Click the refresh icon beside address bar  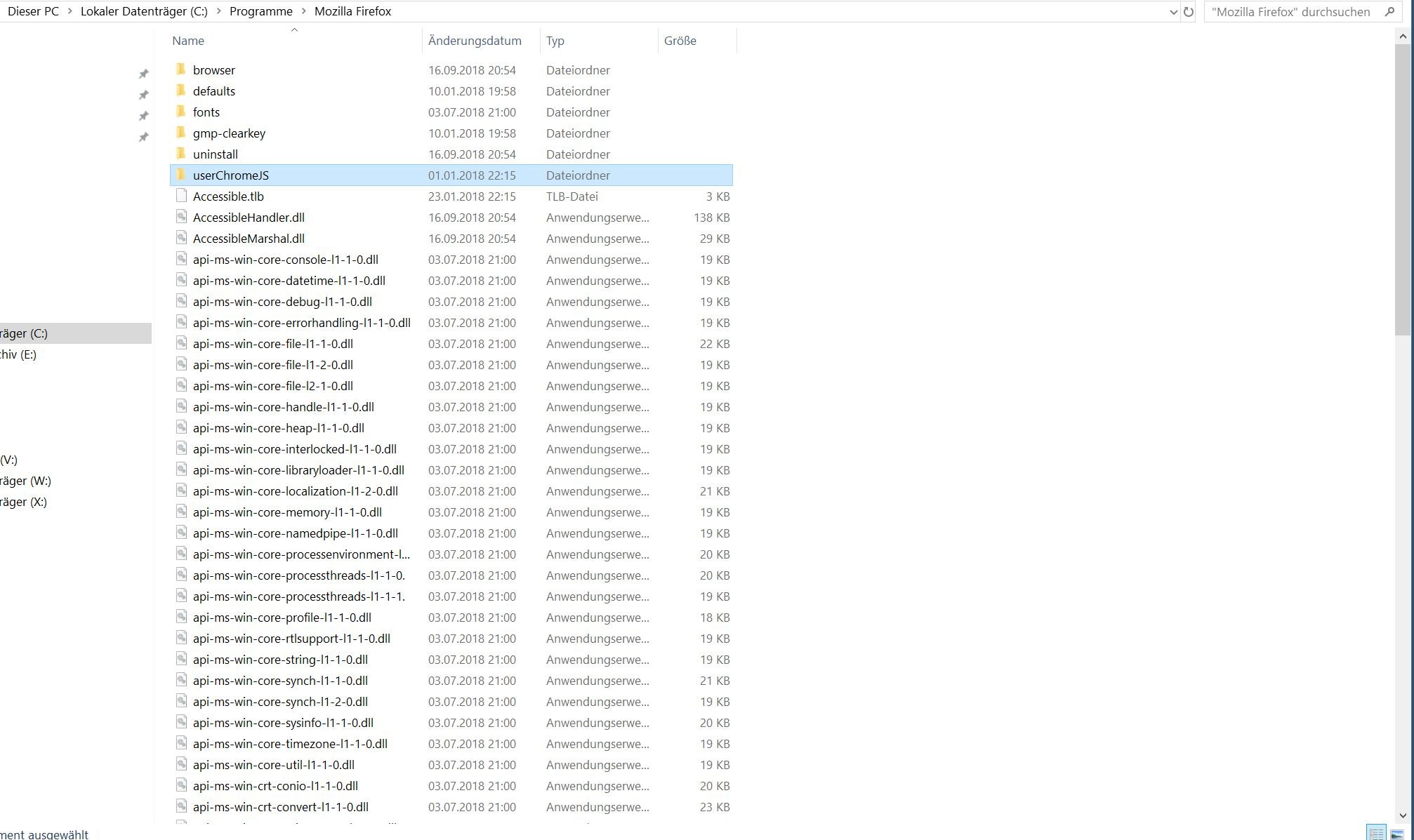pyautogui.click(x=1188, y=12)
